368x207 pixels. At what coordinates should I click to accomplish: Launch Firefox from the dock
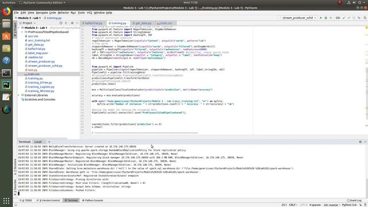[x=6, y=11]
